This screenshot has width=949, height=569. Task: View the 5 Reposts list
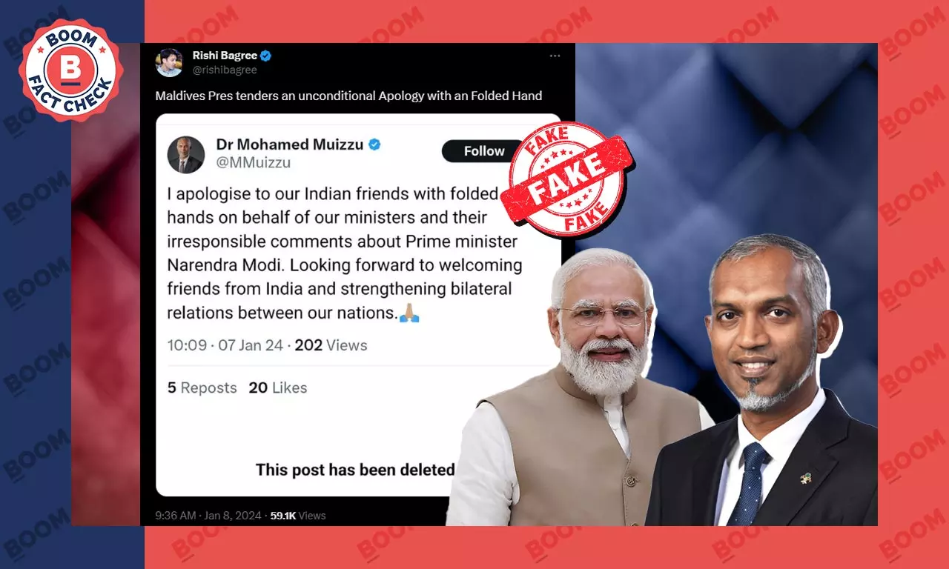(202, 387)
